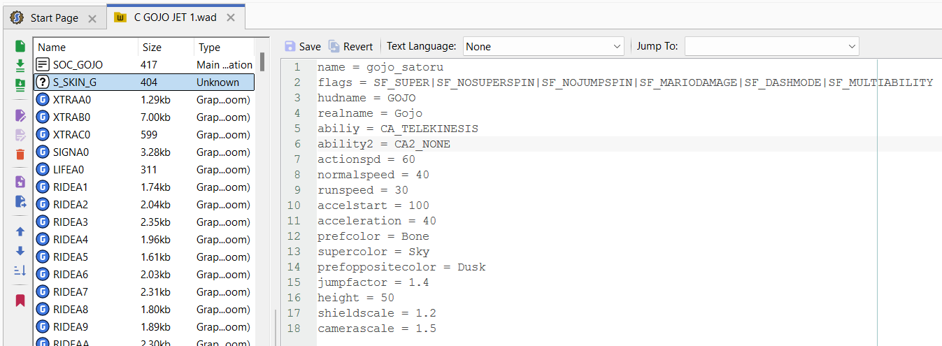Click the entry list vertical scrollbar thumb

point(262,62)
